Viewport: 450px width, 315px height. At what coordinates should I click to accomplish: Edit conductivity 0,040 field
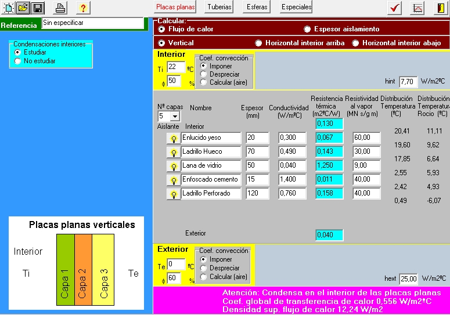click(x=292, y=165)
